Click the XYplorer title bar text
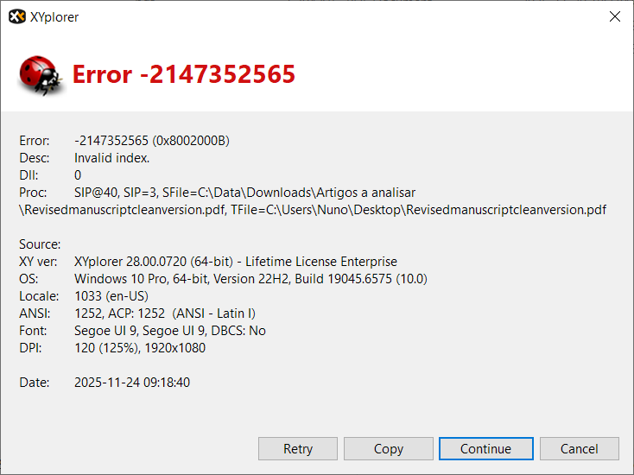Screen dimensions: 634x475 coord(55,17)
